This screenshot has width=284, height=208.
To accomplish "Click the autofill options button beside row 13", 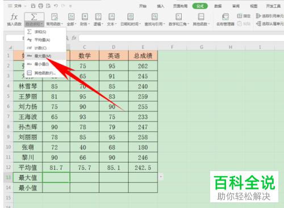I will (x=161, y=177).
